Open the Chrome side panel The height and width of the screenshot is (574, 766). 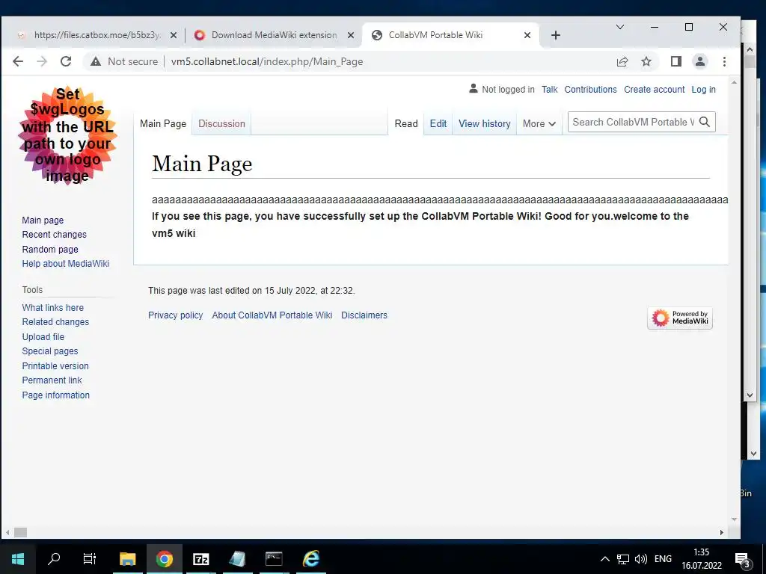676,61
